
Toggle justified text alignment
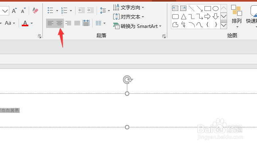[x=77, y=23]
